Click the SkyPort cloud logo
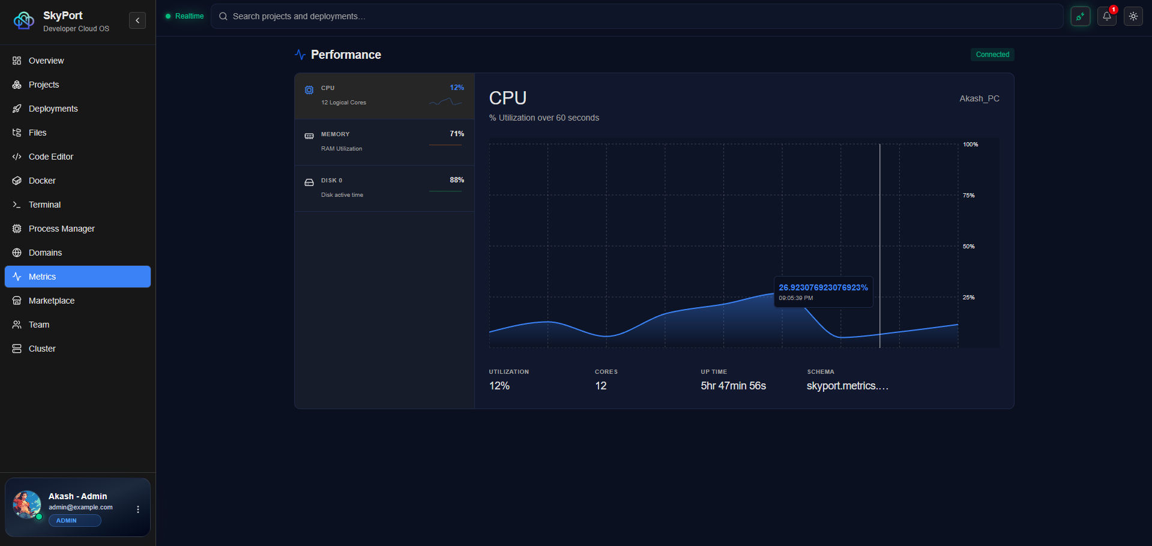1152x546 pixels. coord(24,20)
